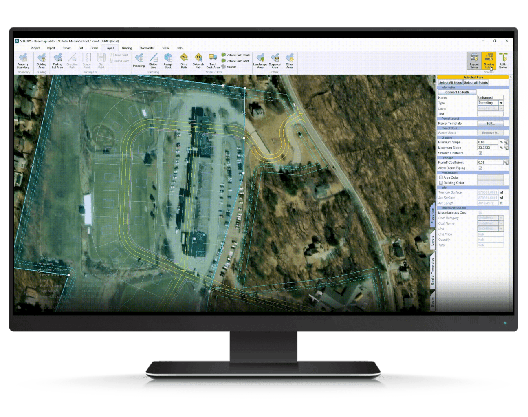528x417 pixels.
Task: Click the Building Color swatch
Action: point(491,183)
